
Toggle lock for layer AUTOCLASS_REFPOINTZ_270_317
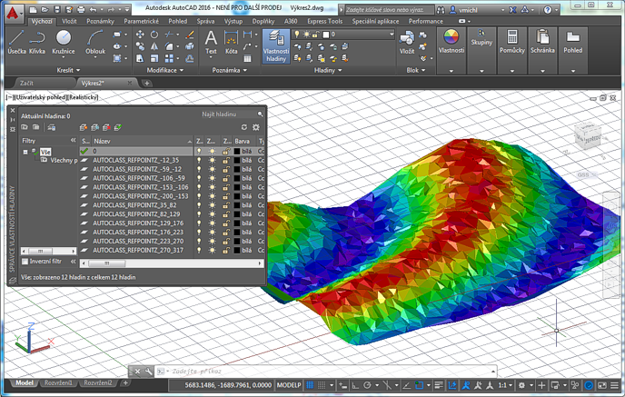point(226,251)
